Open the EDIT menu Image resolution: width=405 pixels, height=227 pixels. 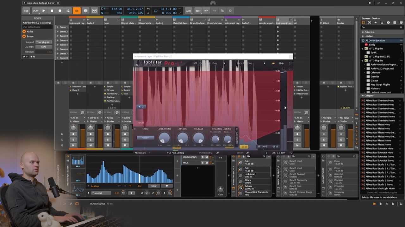click(198, 11)
